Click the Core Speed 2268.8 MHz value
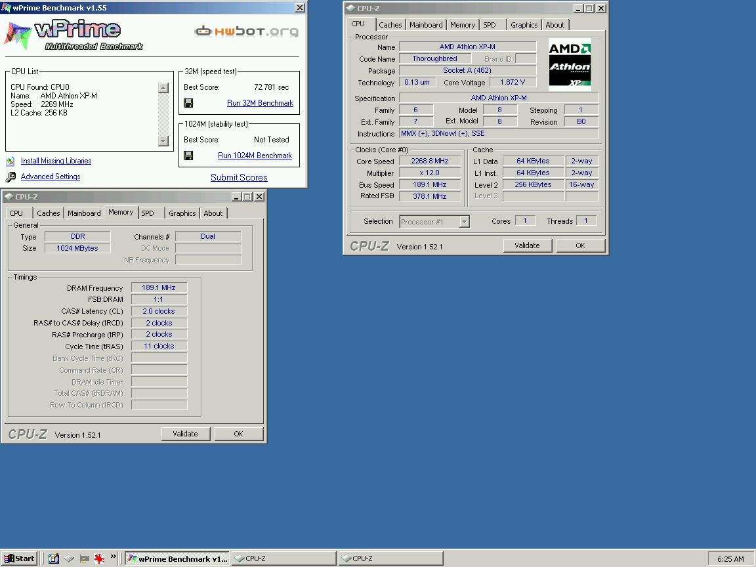The image size is (756, 567). [430, 161]
